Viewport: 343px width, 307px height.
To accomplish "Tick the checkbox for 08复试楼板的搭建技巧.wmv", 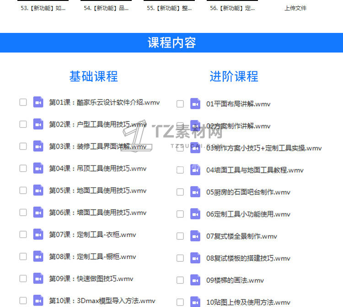I will (x=180, y=258).
